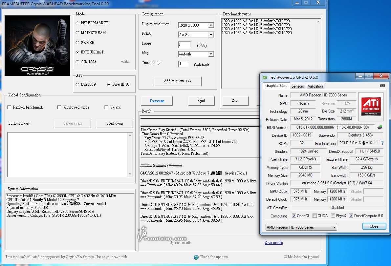Switch to the Sensors tab
Screen dimensions: 391x266
coord(297,86)
